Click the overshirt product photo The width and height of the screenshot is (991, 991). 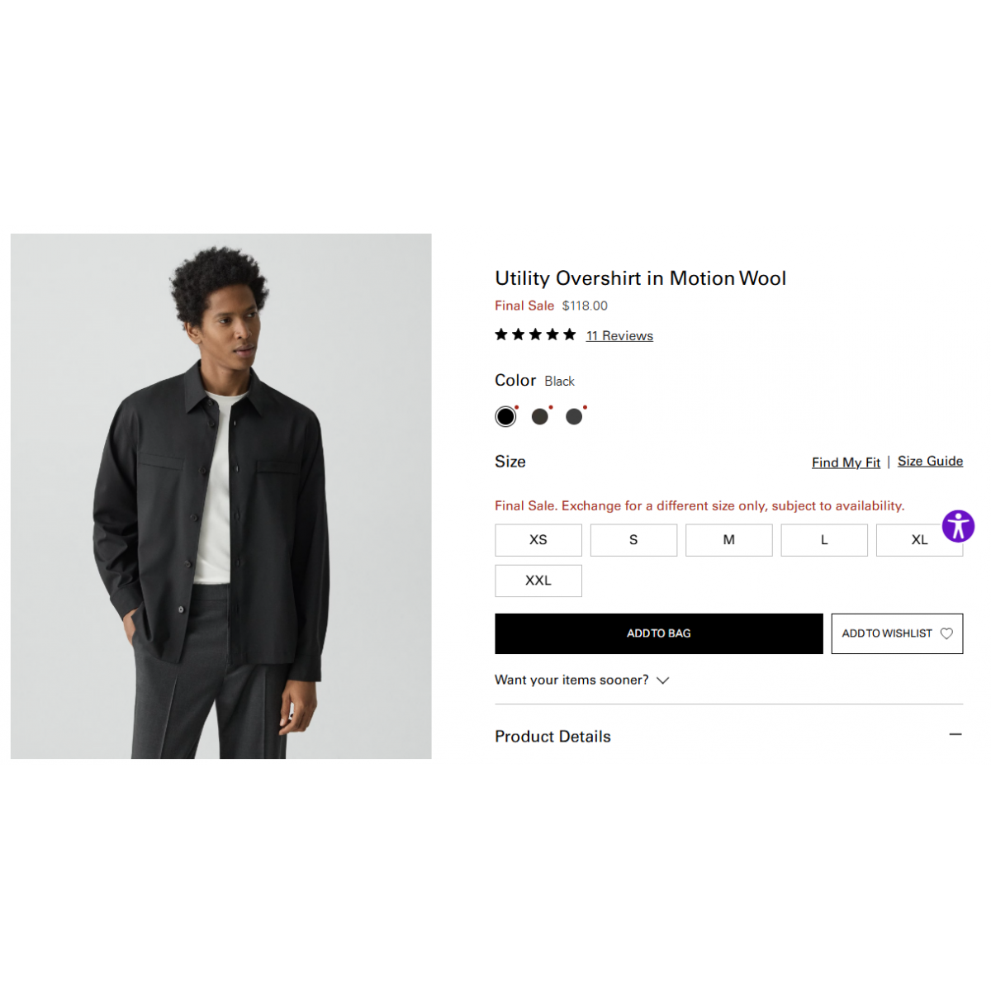220,495
